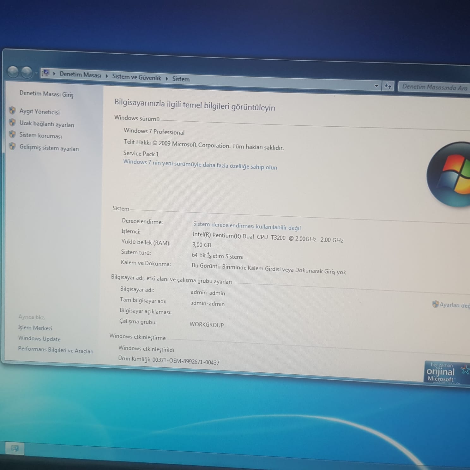Click the Denetim Masasında Ara search box

pos(434,87)
